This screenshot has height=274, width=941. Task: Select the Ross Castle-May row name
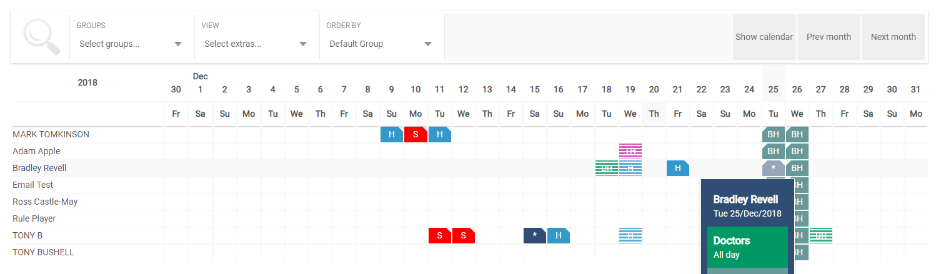[44, 202]
